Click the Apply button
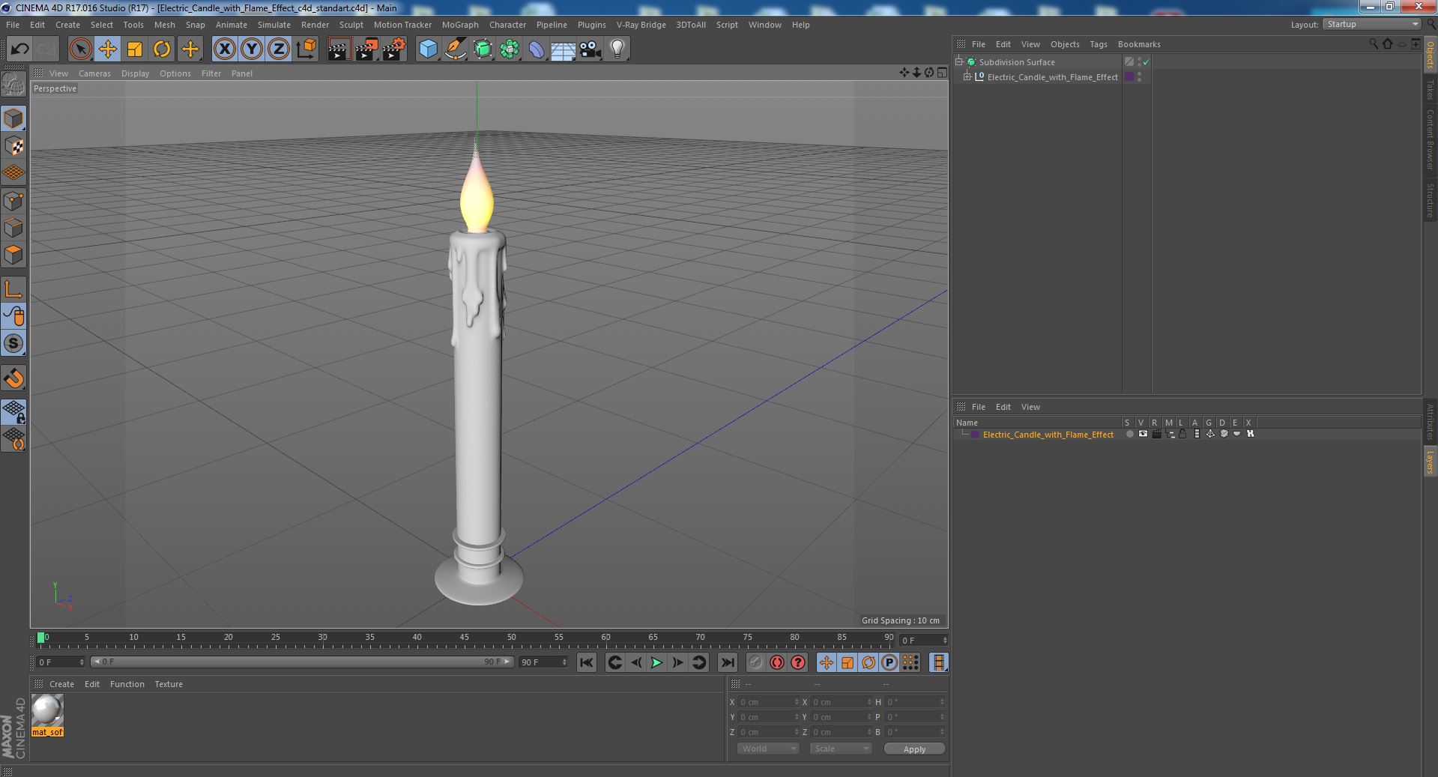 914,749
